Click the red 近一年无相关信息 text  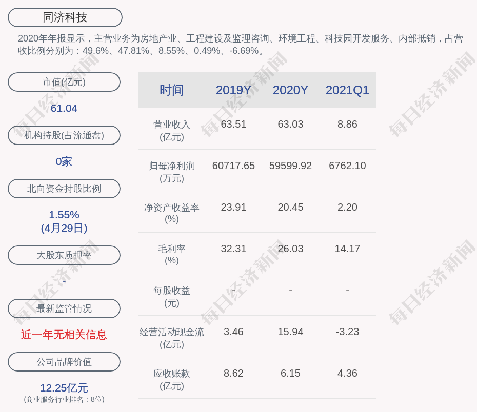pyautogui.click(x=64, y=335)
